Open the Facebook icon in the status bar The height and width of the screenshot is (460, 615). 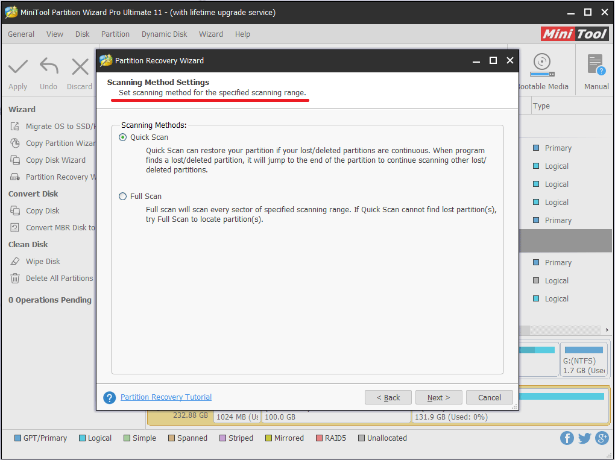567,438
